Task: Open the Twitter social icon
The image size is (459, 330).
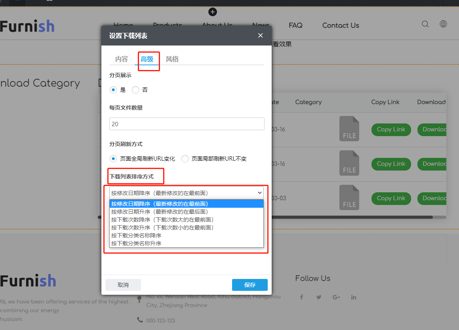Action: pos(319,297)
